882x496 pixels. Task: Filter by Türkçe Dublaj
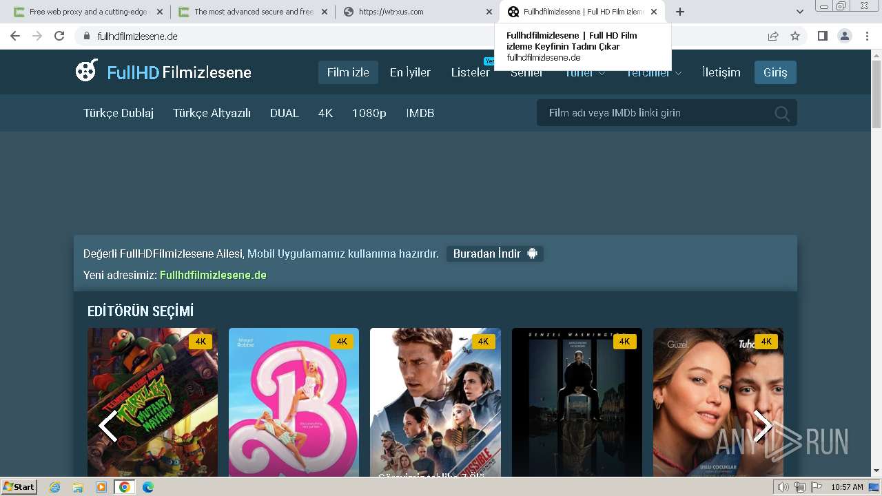pos(119,113)
